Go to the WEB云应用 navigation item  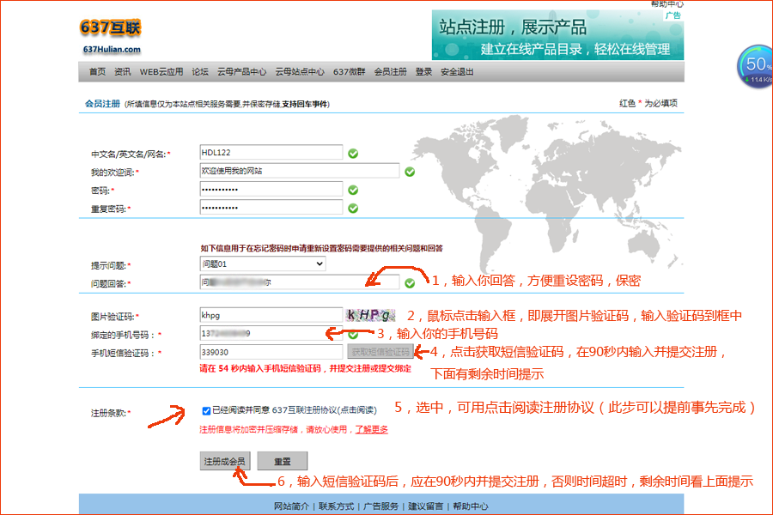[161, 72]
